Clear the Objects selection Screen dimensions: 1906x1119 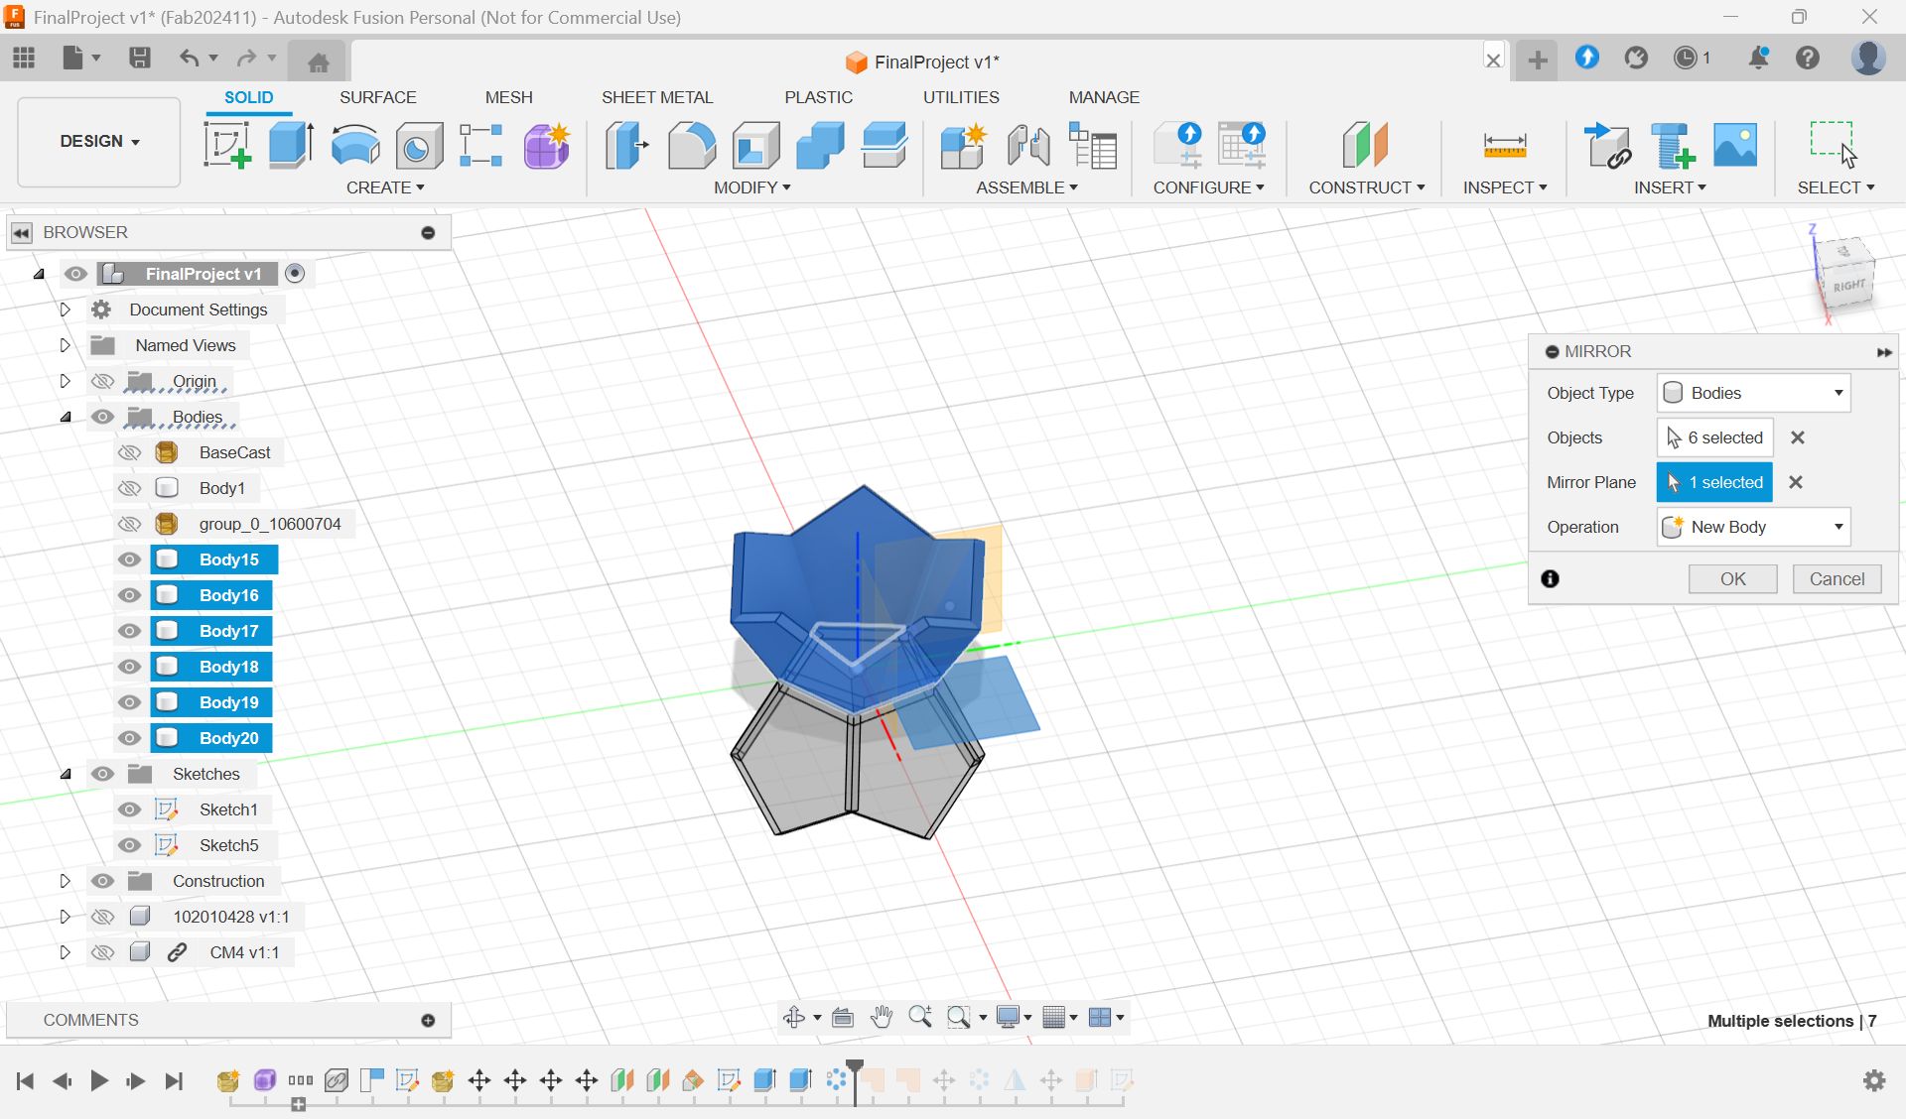tap(1797, 437)
